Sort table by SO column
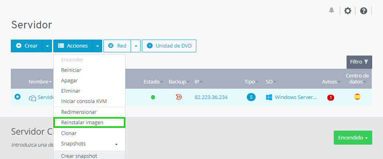 click(271, 82)
